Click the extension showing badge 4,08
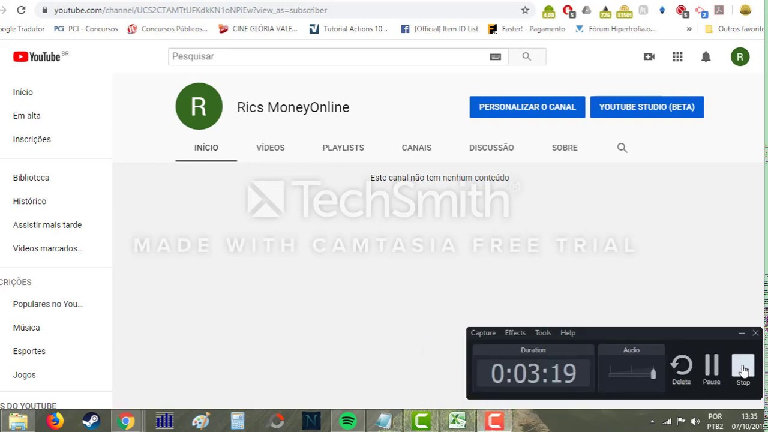768x432 pixels. [x=548, y=11]
